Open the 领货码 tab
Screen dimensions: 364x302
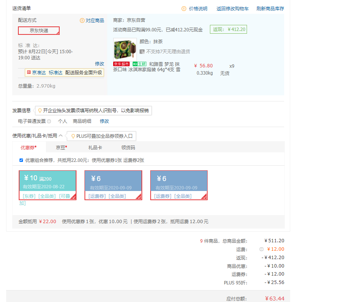(x=128, y=147)
